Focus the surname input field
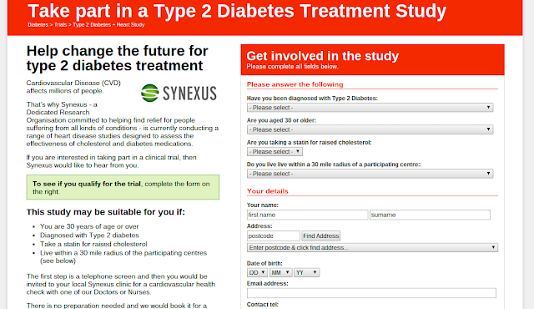This screenshot has height=309, width=534. 431,215
